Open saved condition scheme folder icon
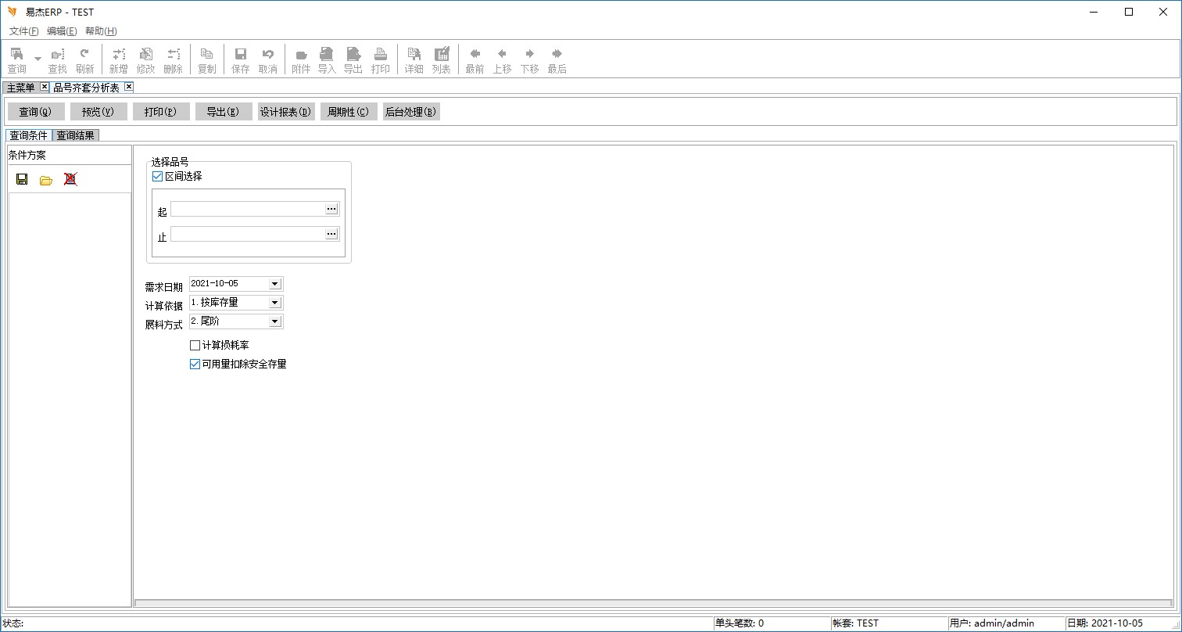This screenshot has width=1182, height=632. point(46,180)
